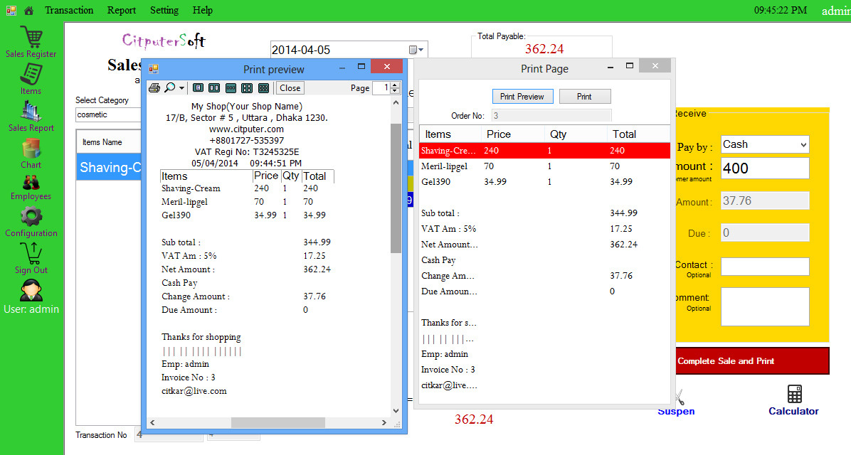Open the Calculator icon
Viewport: 851px width, 455px height.
click(793, 395)
